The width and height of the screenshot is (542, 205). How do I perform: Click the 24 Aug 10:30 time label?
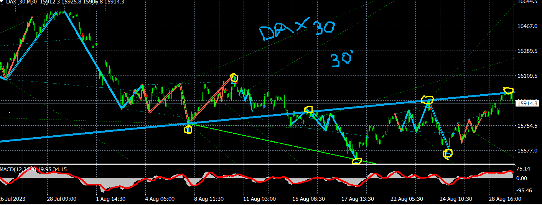455,199
